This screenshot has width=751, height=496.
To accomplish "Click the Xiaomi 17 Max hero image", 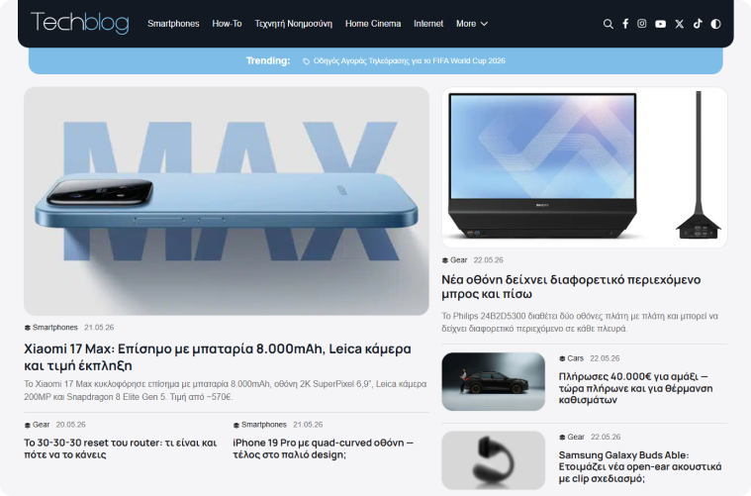I will pos(227,201).
